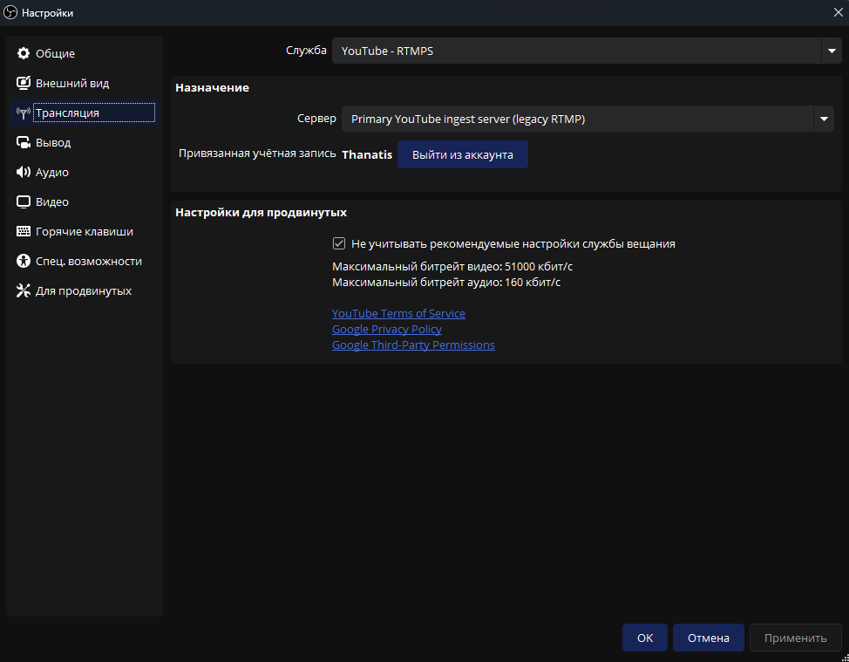This screenshot has height=662, width=849.
Task: Click Максимальный битрейт аудио: 160 кбит/с text
Action: 446,283
